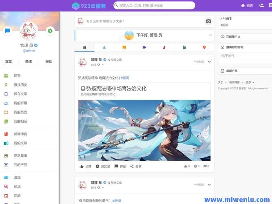
Task: Open the 粉丝 profile tab
Action: tap(49, 62)
